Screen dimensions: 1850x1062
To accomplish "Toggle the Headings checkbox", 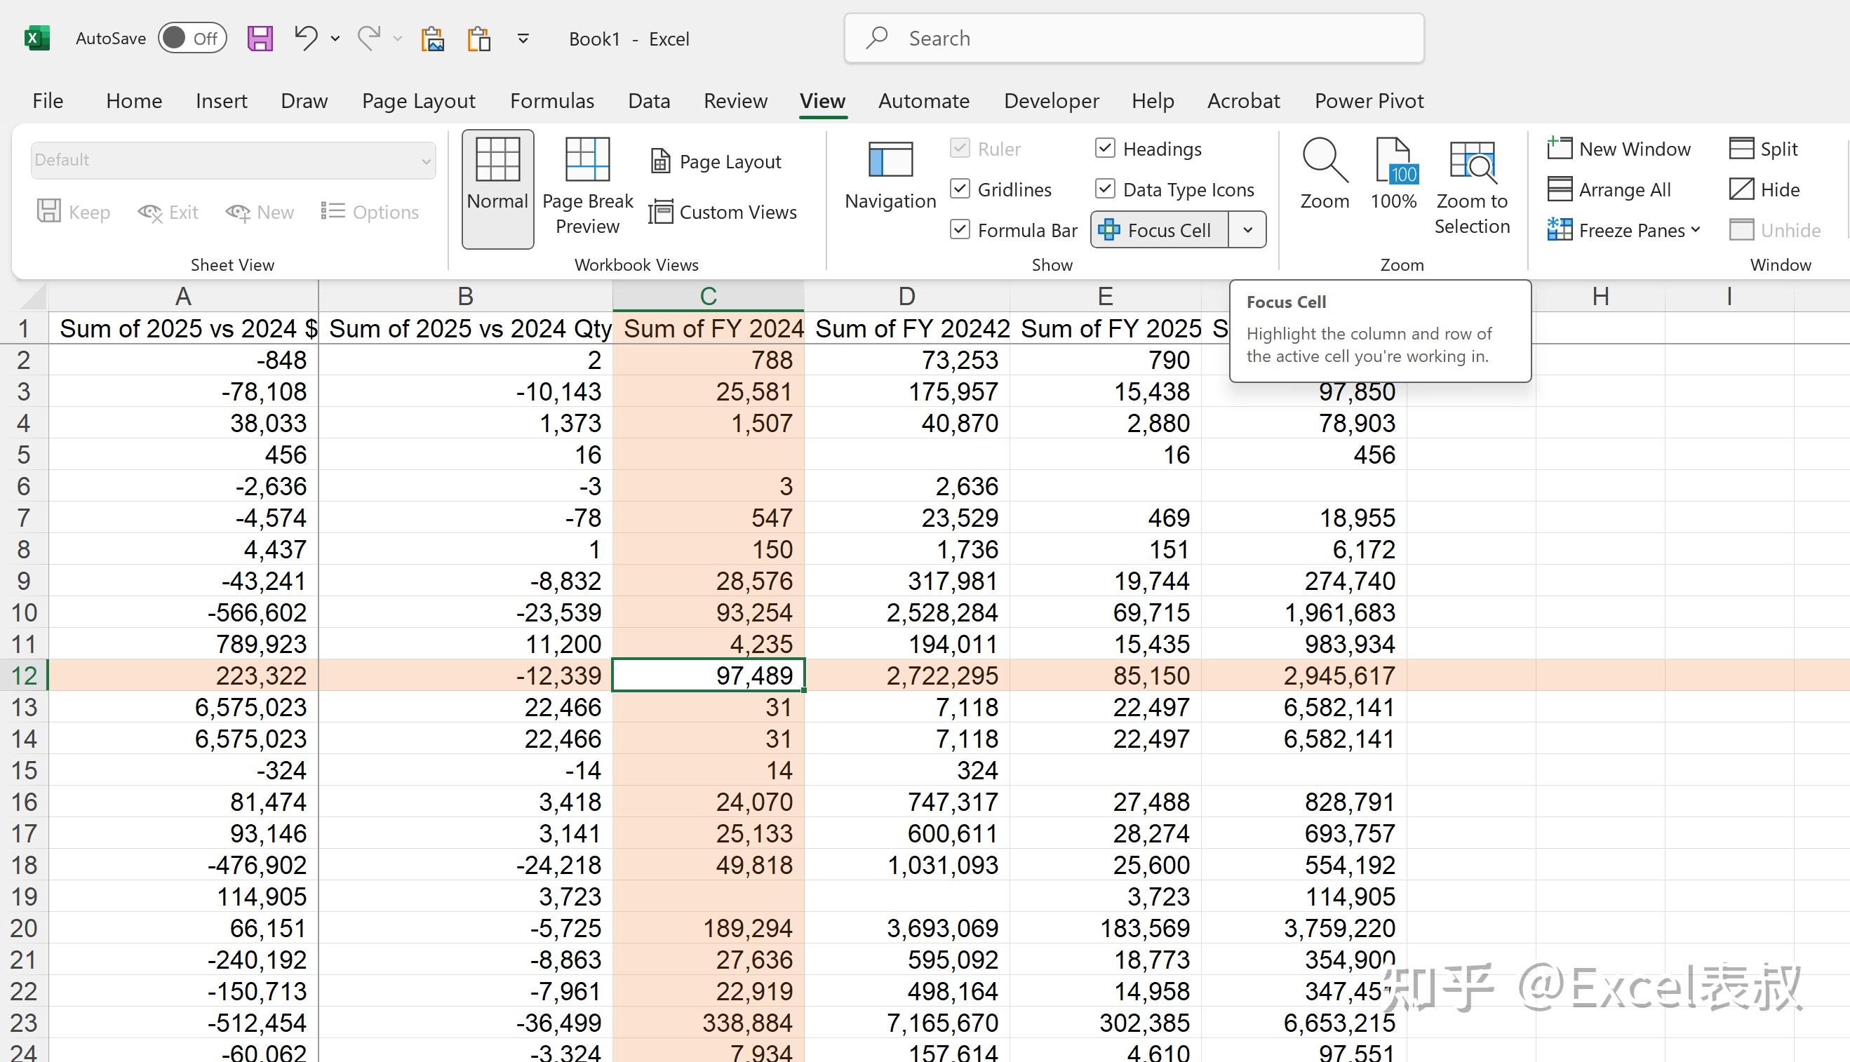I will point(1105,149).
